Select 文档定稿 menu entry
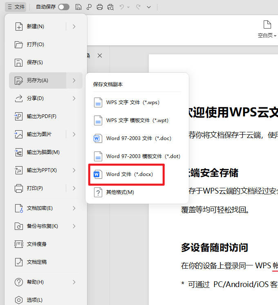The width and height of the screenshot is (278, 305). click(46, 262)
